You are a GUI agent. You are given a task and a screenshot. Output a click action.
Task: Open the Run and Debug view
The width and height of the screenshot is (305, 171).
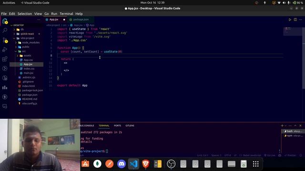[5, 49]
